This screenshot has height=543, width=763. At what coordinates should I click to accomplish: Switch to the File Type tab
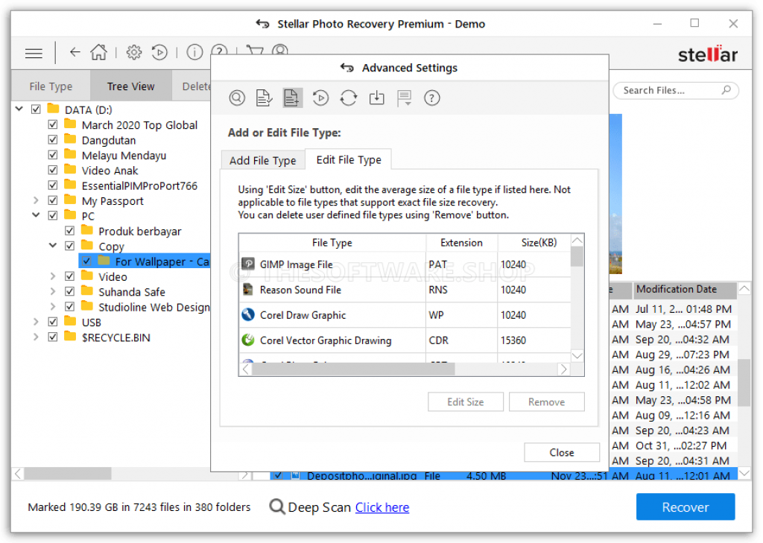51,86
